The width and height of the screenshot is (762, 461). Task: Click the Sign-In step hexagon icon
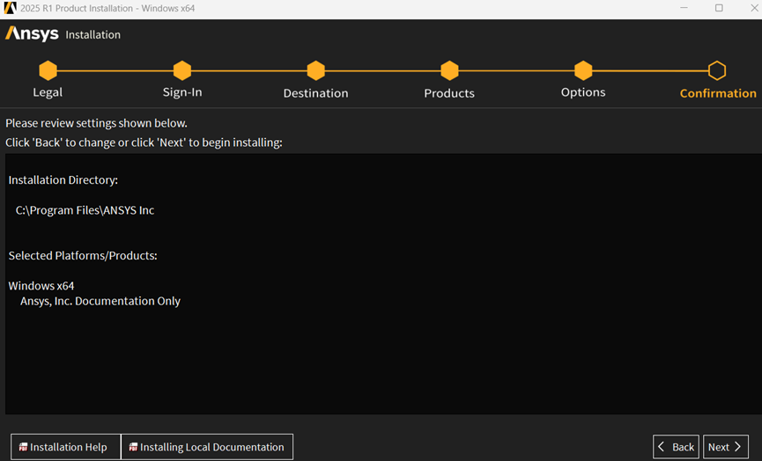(x=182, y=71)
